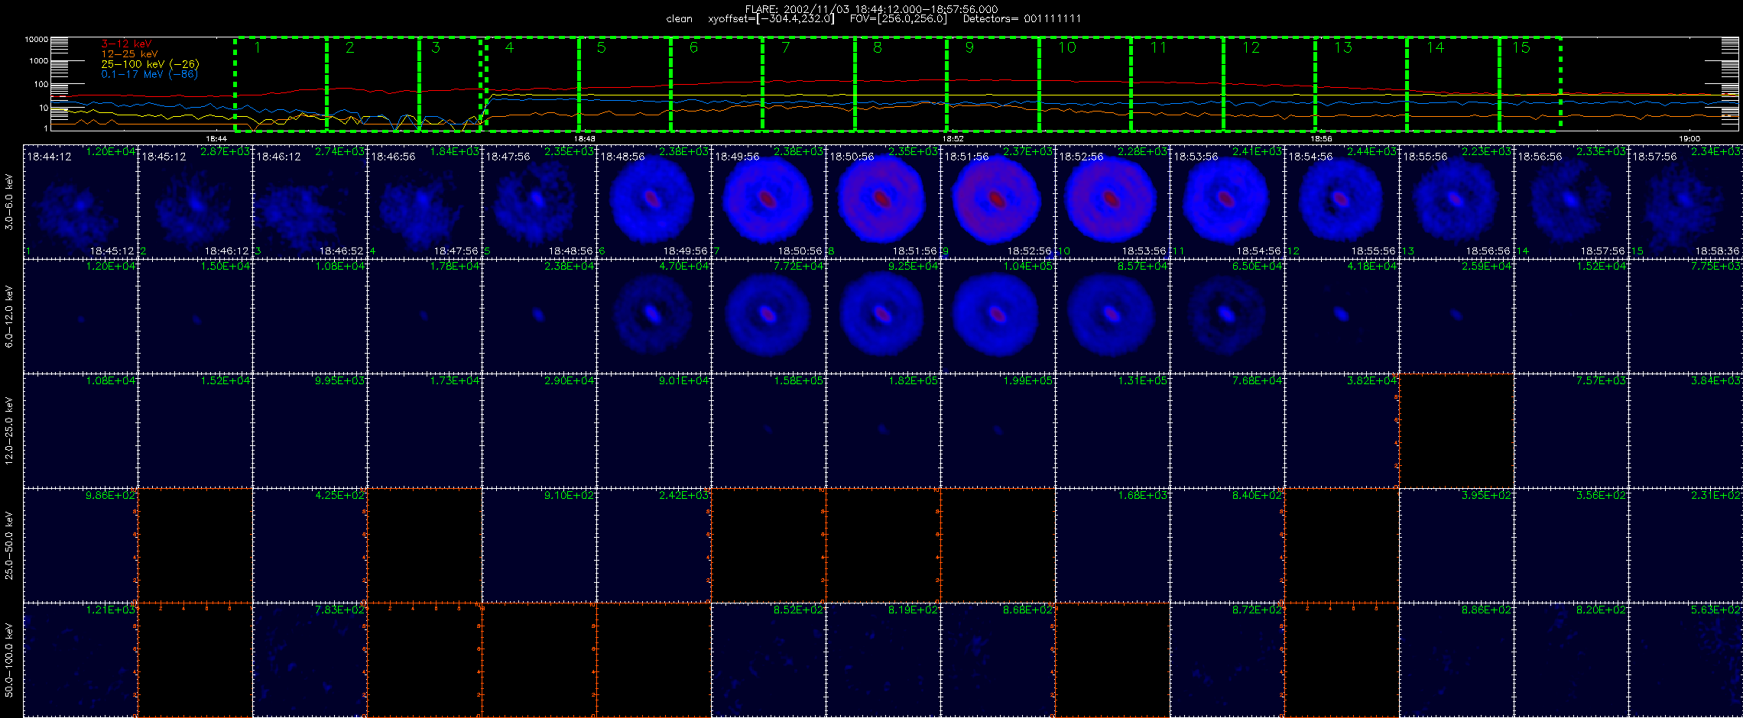The width and height of the screenshot is (1743, 718).
Task: Open the 12.0-25.0 keV image with peak 1.99E+05
Action: pos(998,431)
